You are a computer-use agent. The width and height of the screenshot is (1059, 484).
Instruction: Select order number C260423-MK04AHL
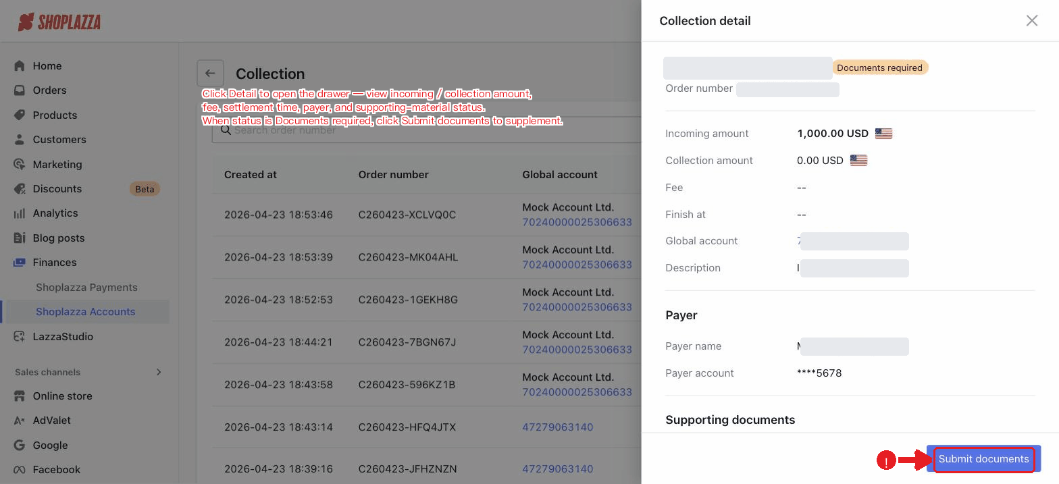click(408, 257)
